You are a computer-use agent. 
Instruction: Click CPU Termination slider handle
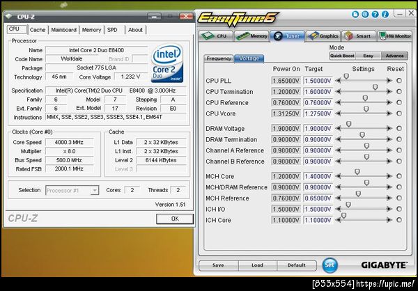tap(375, 88)
